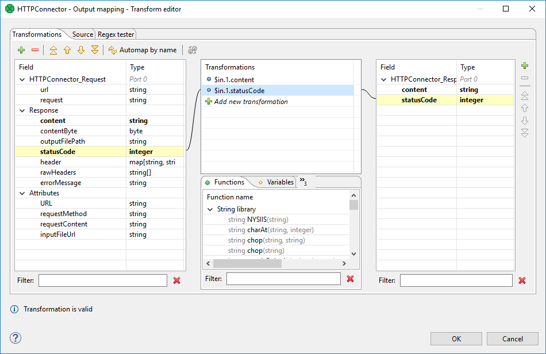Move the statusCode mapping up one position
The height and width of the screenshot is (354, 546).
(67, 50)
